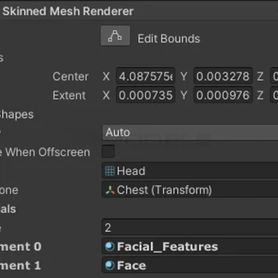
Task: Click the Center Y value field
Action: (x=223, y=76)
